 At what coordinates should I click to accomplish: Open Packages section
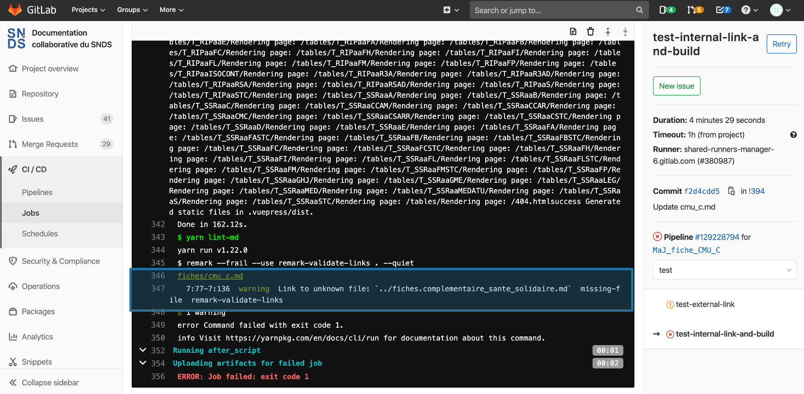pyautogui.click(x=38, y=311)
